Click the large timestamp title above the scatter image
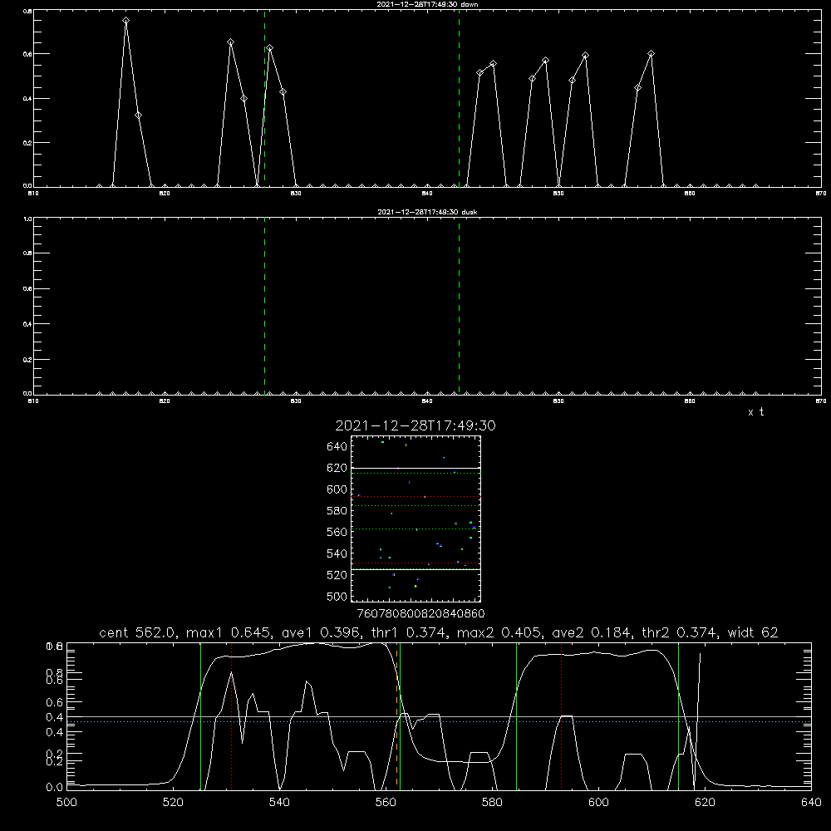This screenshot has width=831, height=831. click(415, 425)
